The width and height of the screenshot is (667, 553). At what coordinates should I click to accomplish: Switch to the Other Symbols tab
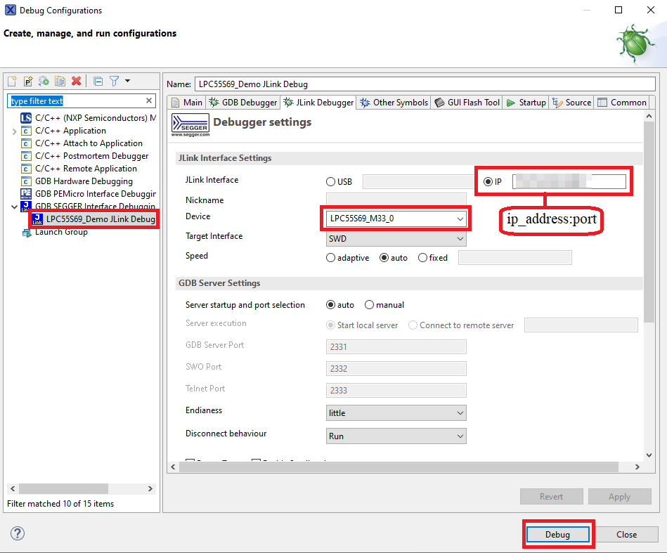[x=394, y=103]
